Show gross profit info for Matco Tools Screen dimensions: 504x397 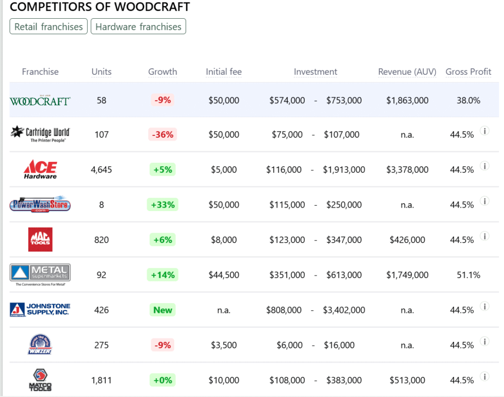tap(485, 376)
